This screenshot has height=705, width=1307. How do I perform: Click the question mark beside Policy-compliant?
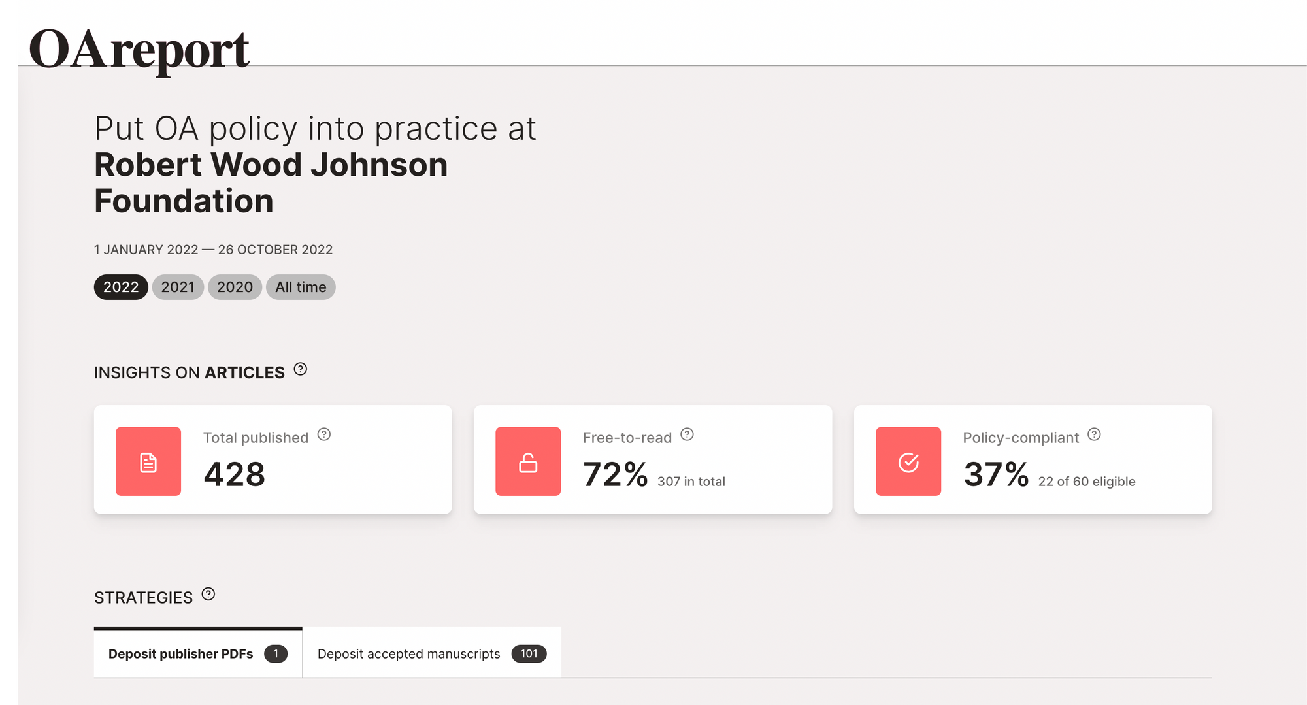[x=1095, y=434]
